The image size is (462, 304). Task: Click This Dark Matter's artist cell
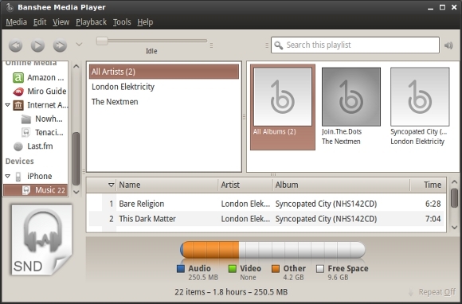click(x=245, y=219)
